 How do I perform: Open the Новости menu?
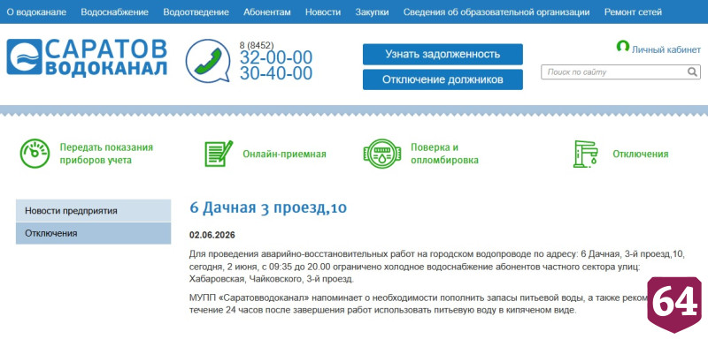323,12
